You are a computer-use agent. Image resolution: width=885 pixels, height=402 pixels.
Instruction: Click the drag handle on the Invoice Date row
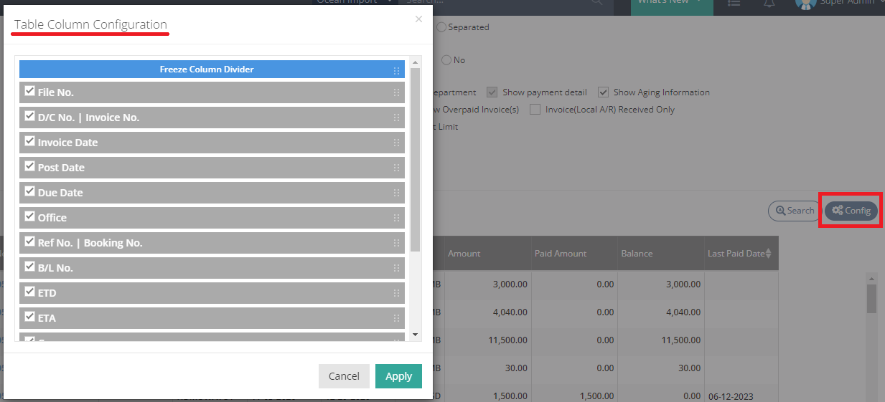396,143
